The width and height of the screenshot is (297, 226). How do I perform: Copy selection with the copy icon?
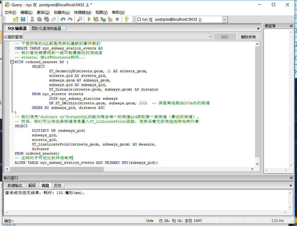coord(39,19)
